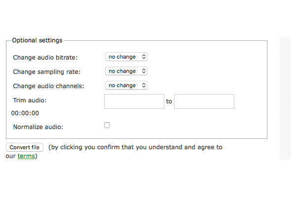Click the 'Change audio channels:' label
Image resolution: width=296 pixels, height=197 pixels.
tap(49, 86)
